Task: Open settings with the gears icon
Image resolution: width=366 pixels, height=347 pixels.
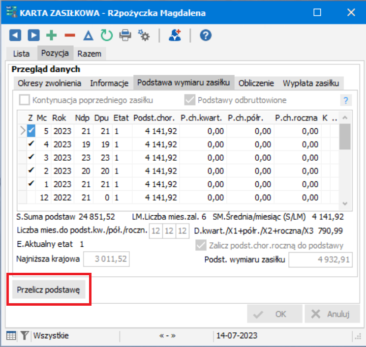Action: click(x=144, y=35)
